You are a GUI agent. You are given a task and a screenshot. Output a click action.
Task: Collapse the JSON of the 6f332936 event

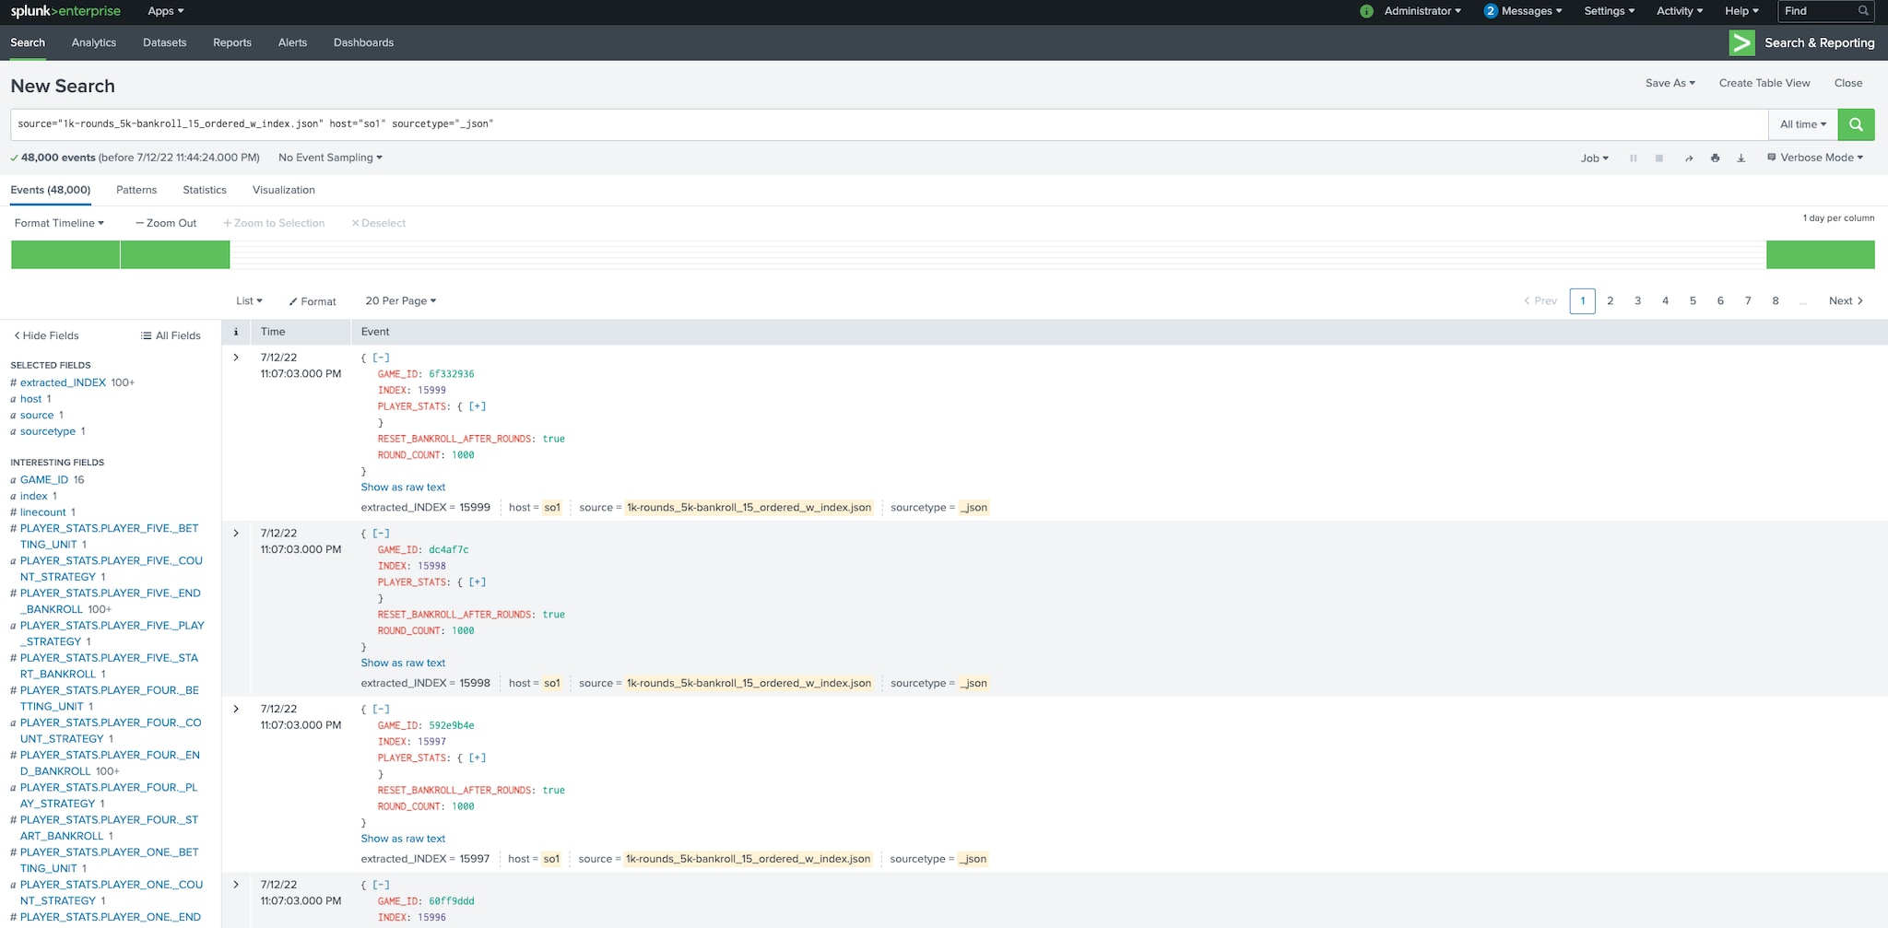[381, 358]
